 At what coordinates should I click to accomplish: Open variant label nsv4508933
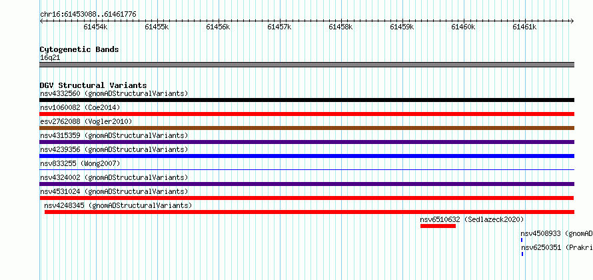pos(557,233)
